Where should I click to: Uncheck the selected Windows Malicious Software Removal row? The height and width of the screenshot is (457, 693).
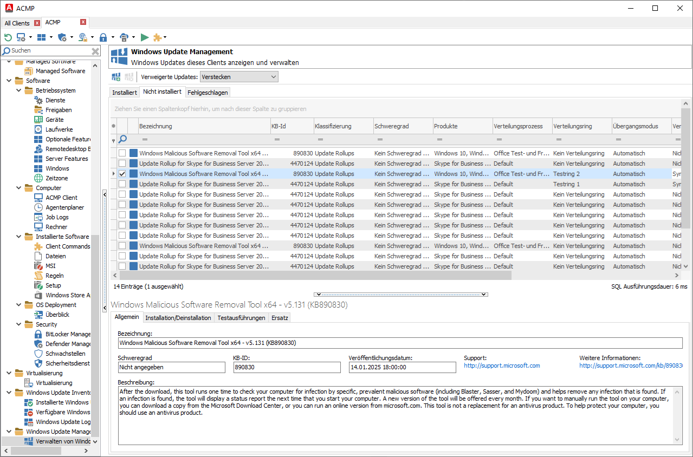click(122, 173)
